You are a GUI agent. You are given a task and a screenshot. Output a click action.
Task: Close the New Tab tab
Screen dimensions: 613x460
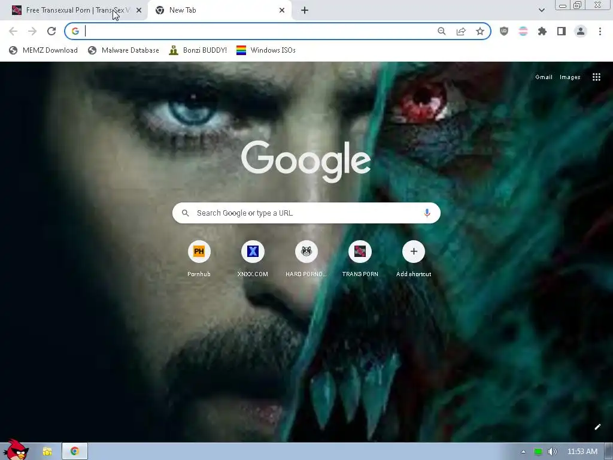(x=282, y=10)
